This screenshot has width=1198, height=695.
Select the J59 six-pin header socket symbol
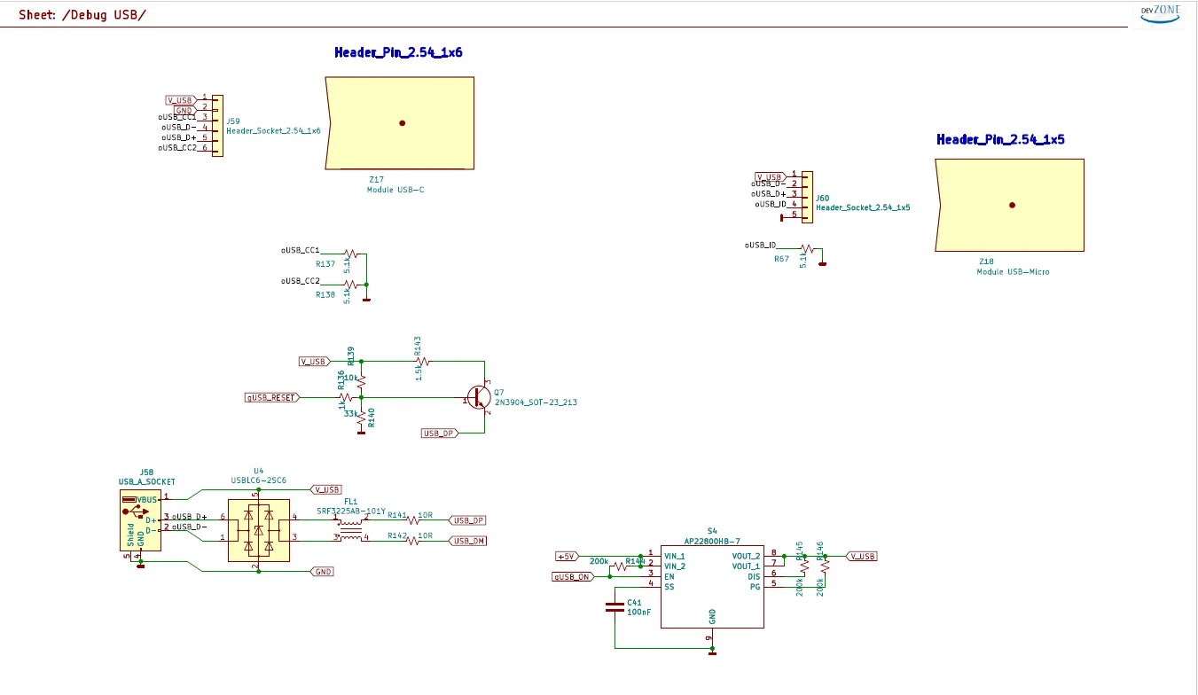(x=216, y=126)
